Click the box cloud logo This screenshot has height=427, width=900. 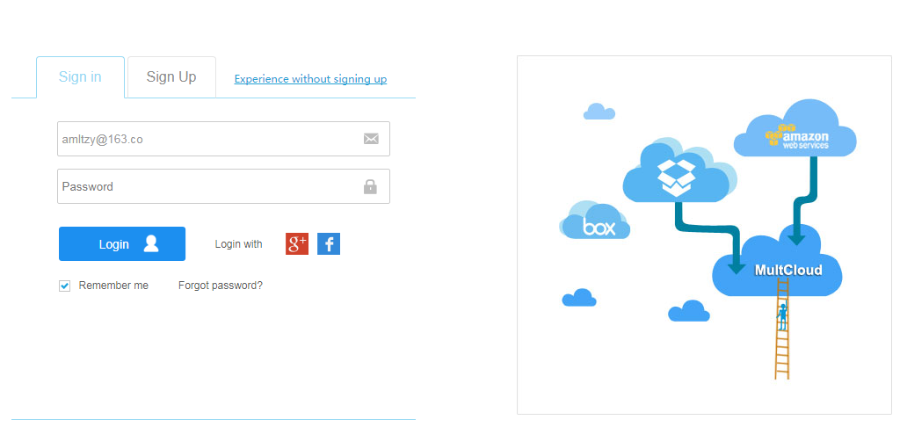595,221
